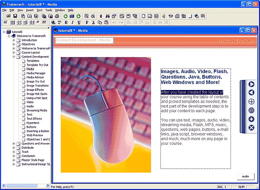Select the Image Hot Spots page in tree
Viewport: 260px width, 190px height.
[37, 94]
